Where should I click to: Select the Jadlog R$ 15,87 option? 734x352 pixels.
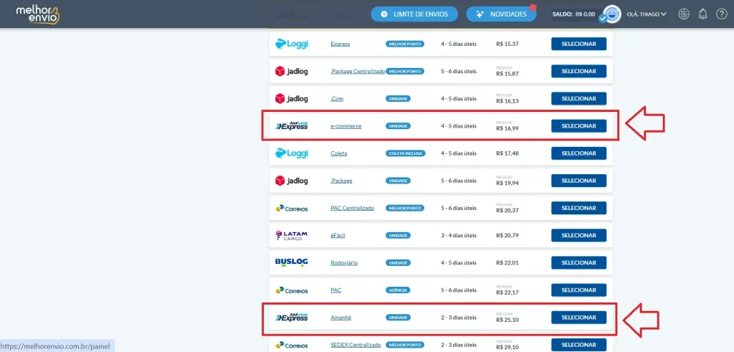coord(578,71)
